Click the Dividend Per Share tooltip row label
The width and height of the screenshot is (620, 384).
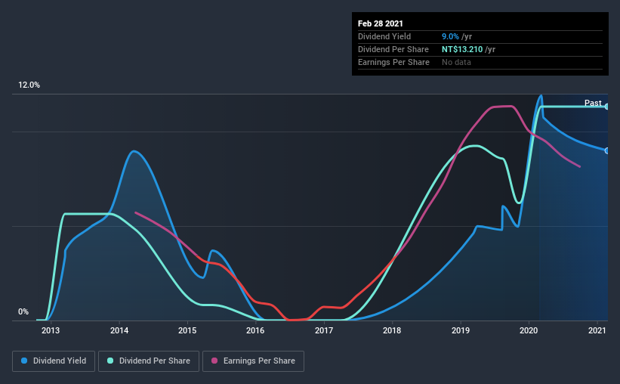pyautogui.click(x=393, y=49)
